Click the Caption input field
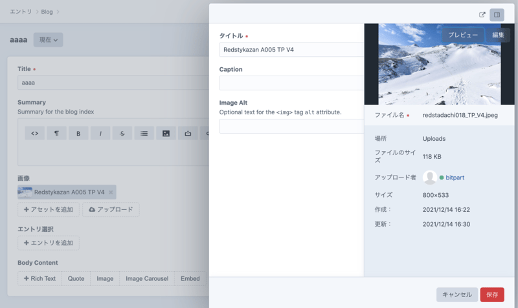Viewport: 518px width, 308px height. pyautogui.click(x=291, y=83)
